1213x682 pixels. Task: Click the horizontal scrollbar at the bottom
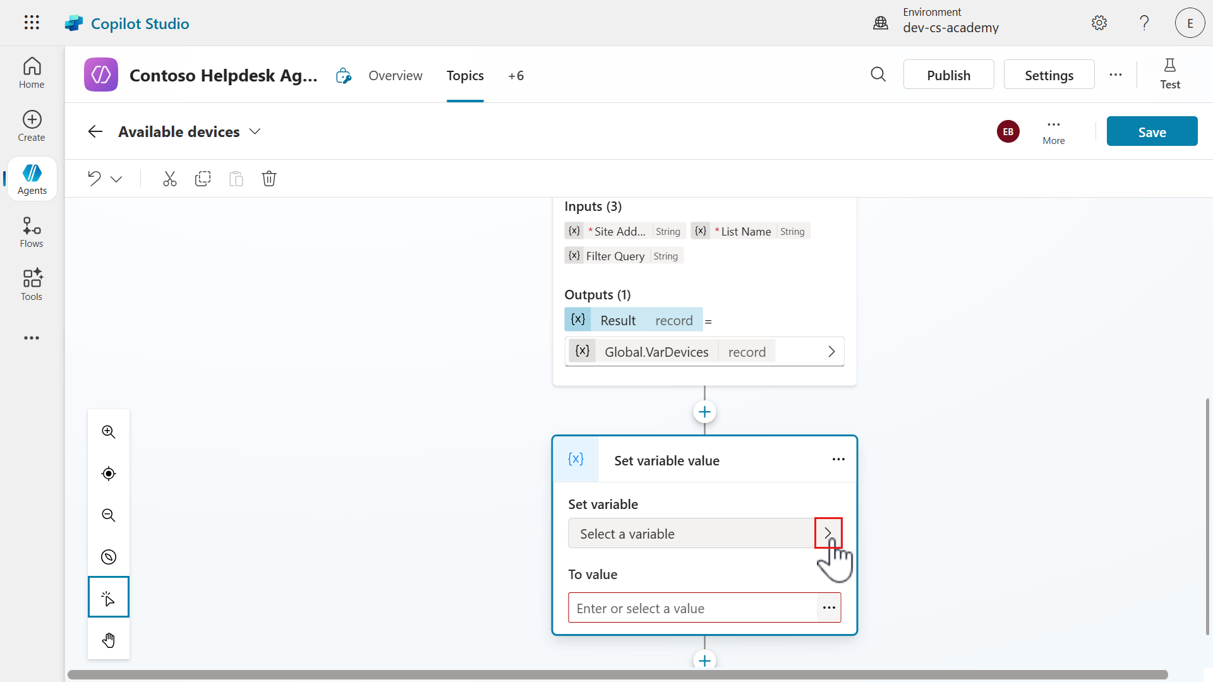click(x=617, y=674)
